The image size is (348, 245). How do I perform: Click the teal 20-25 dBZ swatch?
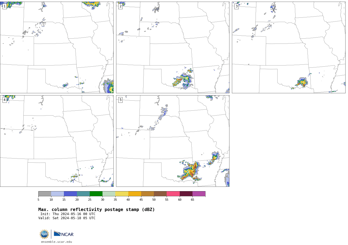83,194
